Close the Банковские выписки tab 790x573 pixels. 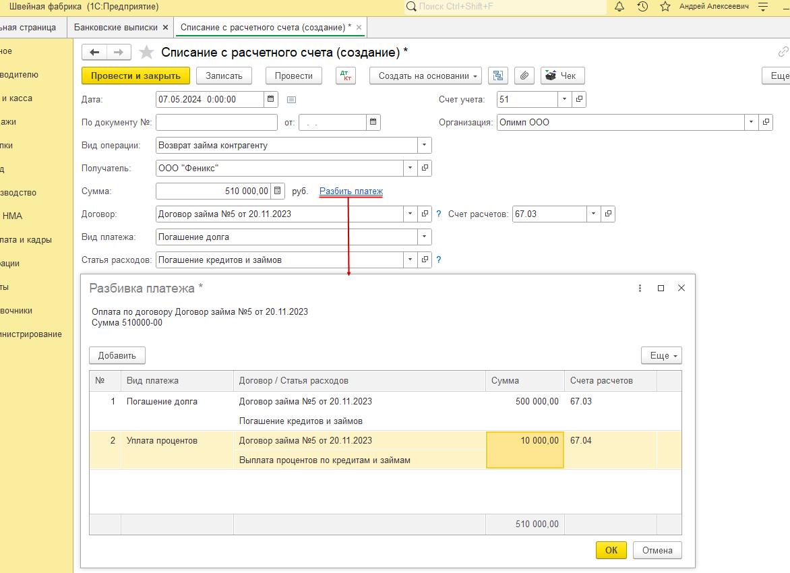coord(165,27)
